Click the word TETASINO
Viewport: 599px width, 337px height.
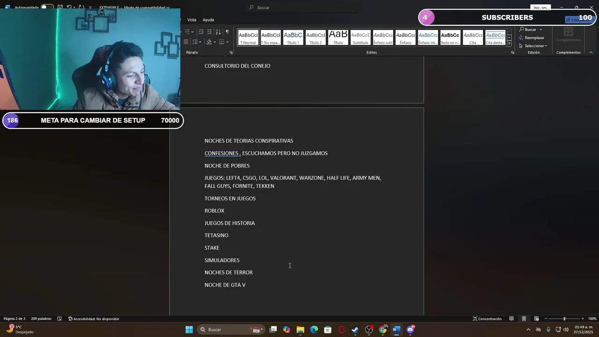(x=216, y=235)
